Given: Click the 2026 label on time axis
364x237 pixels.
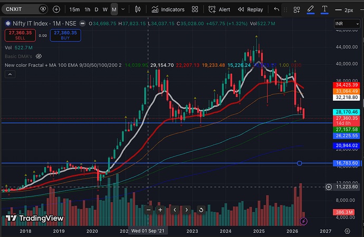Looking at the screenshot, I should pos(292,231).
